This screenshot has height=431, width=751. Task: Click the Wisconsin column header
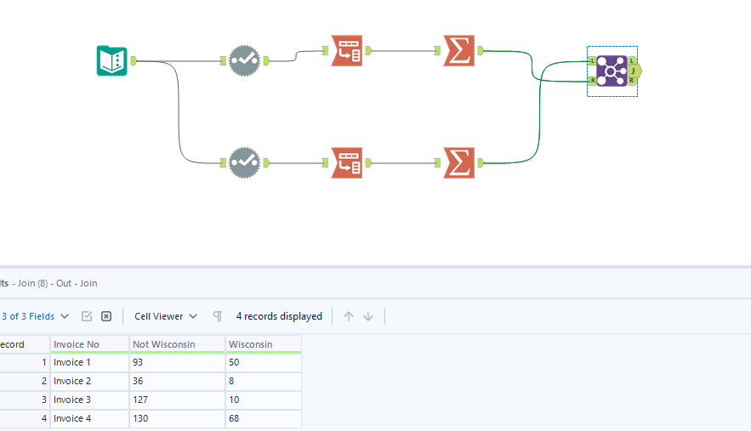coord(264,344)
